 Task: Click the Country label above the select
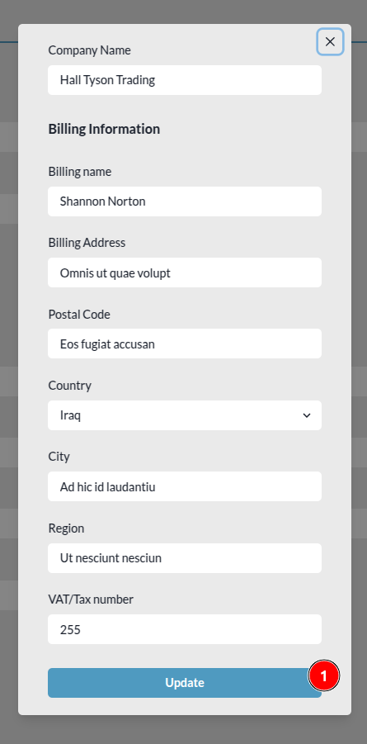click(x=70, y=386)
